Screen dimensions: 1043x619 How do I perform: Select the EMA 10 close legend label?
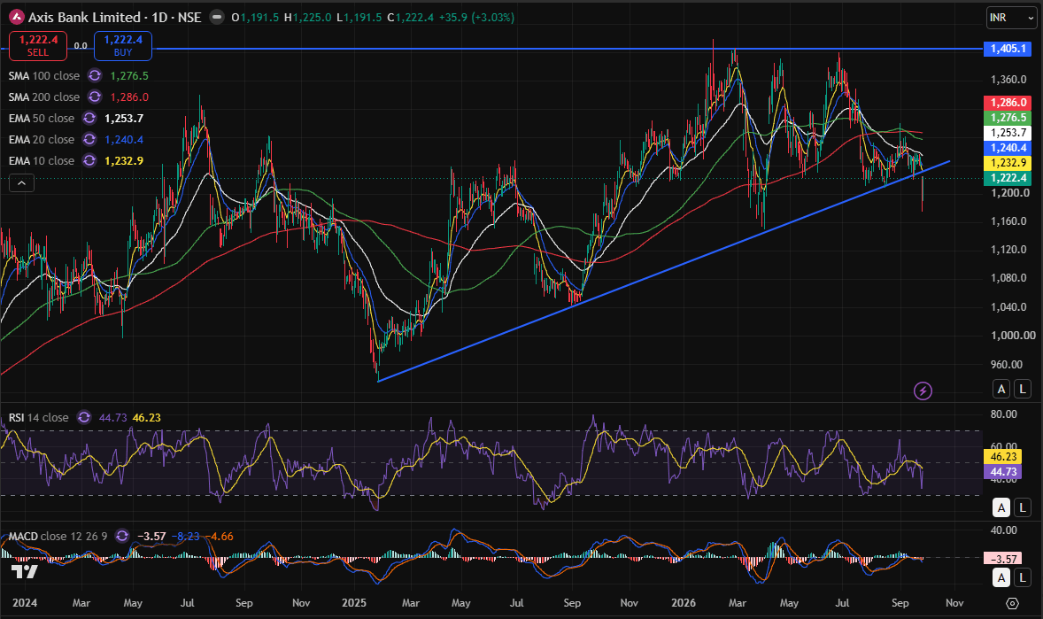42,161
